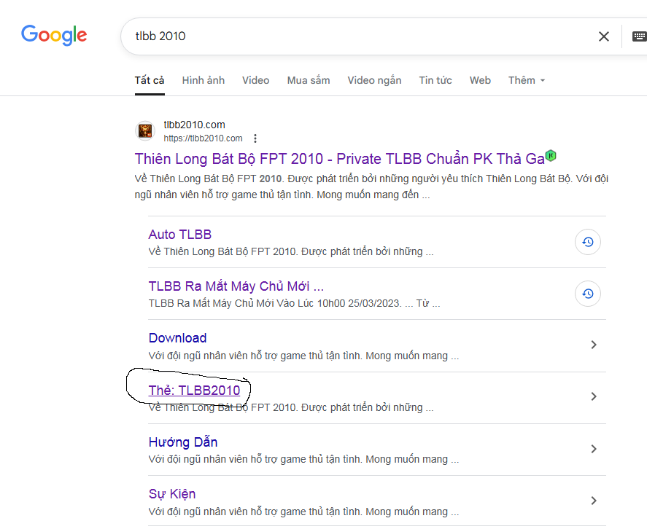The width and height of the screenshot is (647, 529).
Task: Click history icon on Auto TLBB row
Action: pyautogui.click(x=588, y=242)
